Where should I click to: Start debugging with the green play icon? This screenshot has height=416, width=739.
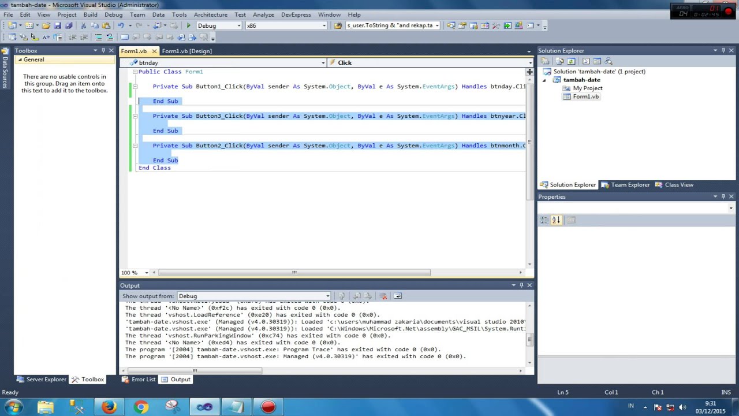(x=188, y=25)
